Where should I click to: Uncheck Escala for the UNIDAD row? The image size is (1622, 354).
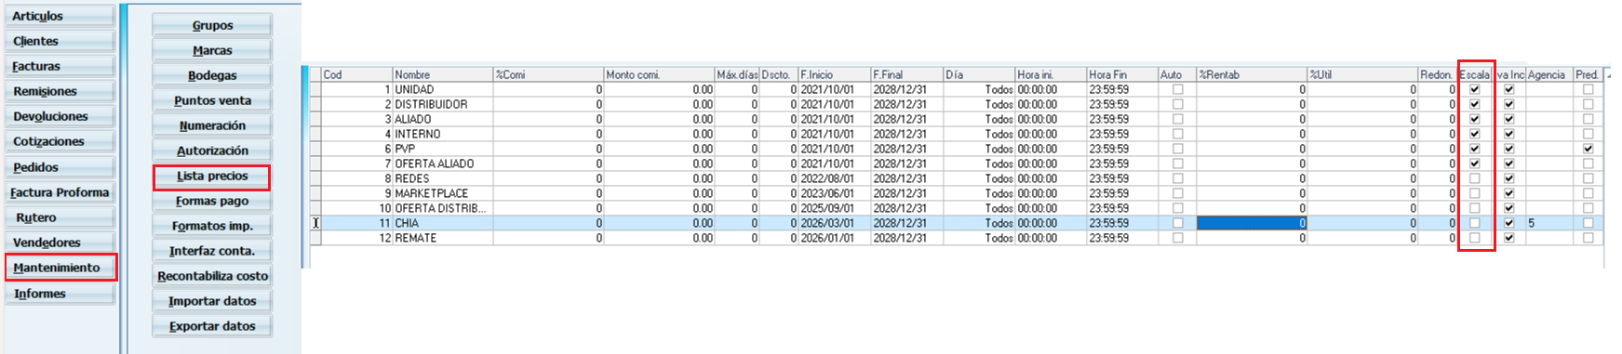(x=1474, y=90)
